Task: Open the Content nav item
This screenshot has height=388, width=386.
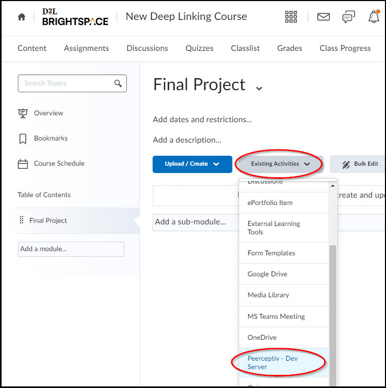Action: [32, 48]
